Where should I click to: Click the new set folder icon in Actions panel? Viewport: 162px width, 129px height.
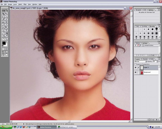pos(149,55)
